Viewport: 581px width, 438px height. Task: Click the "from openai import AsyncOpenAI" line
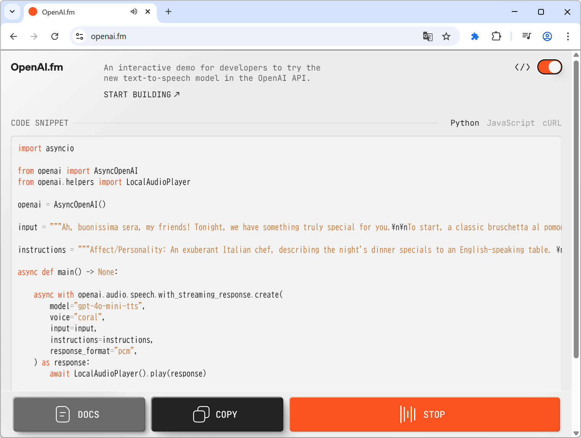78,171
